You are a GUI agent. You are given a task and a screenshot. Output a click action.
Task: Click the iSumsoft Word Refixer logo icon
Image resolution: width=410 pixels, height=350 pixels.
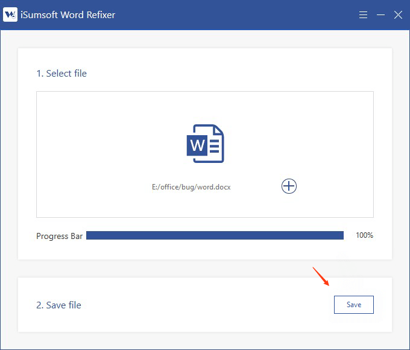tap(10, 14)
